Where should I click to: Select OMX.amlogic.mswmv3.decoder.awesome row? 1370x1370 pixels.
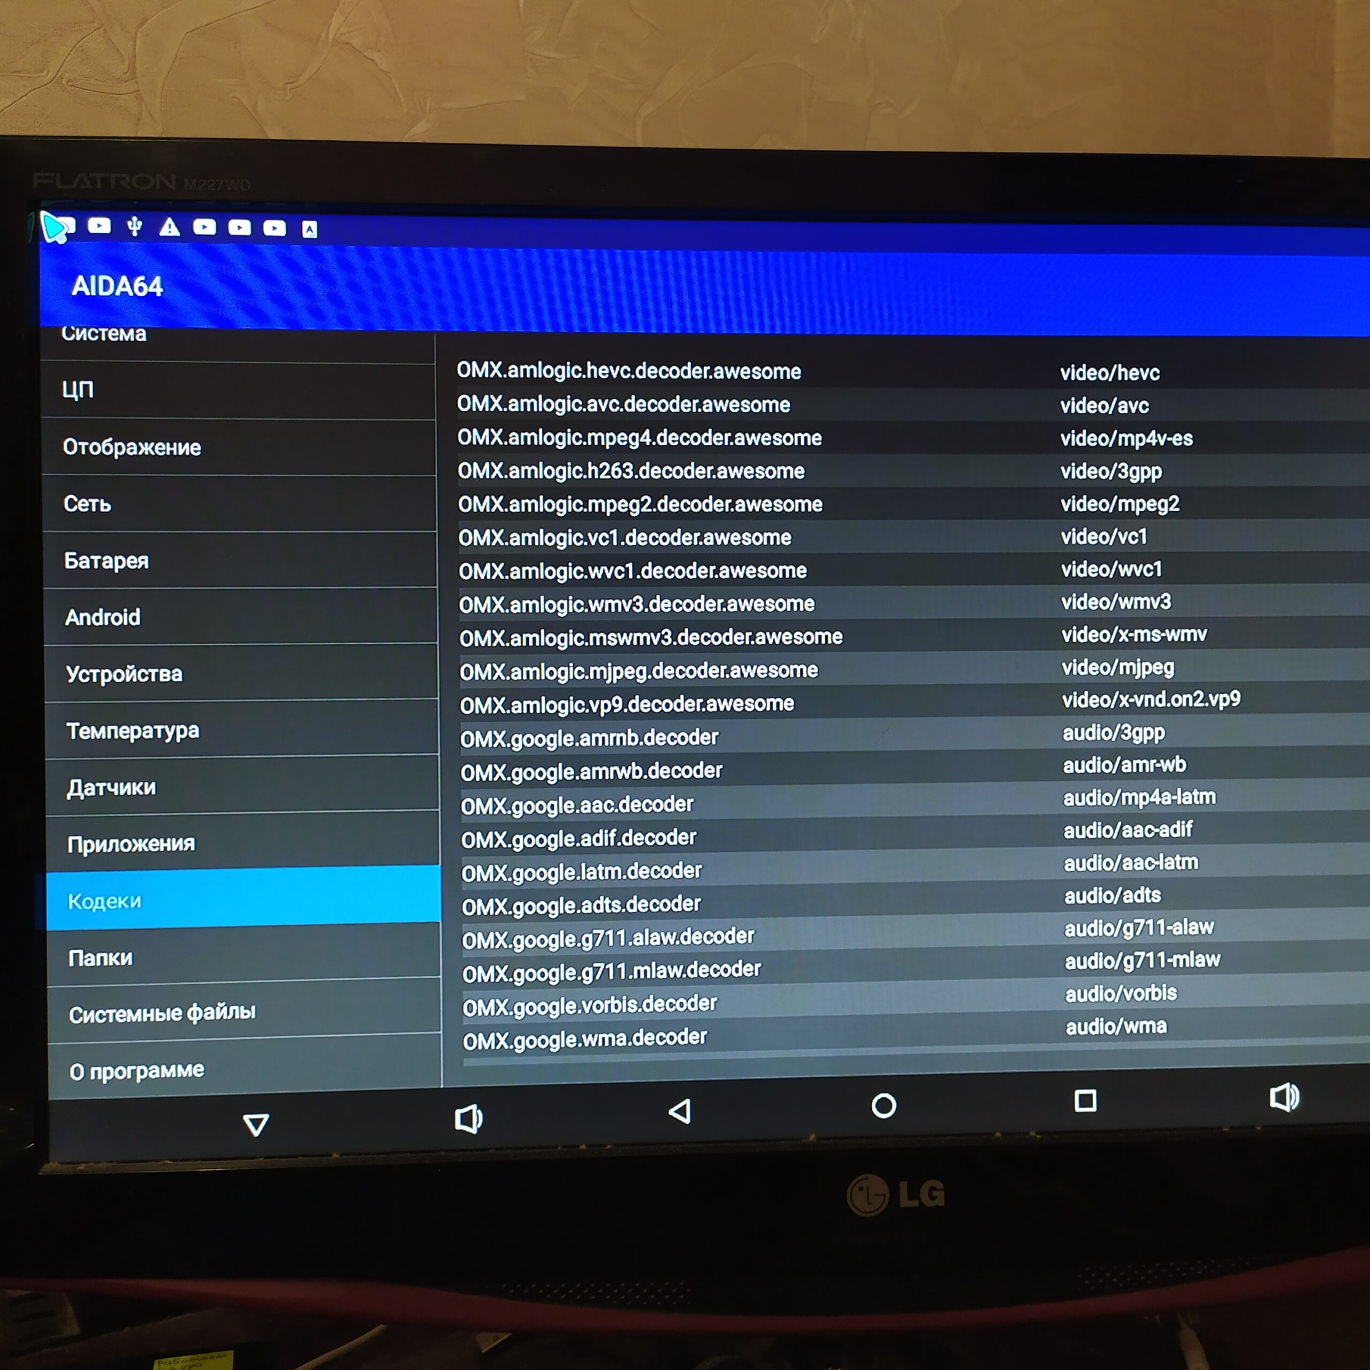pos(915,636)
